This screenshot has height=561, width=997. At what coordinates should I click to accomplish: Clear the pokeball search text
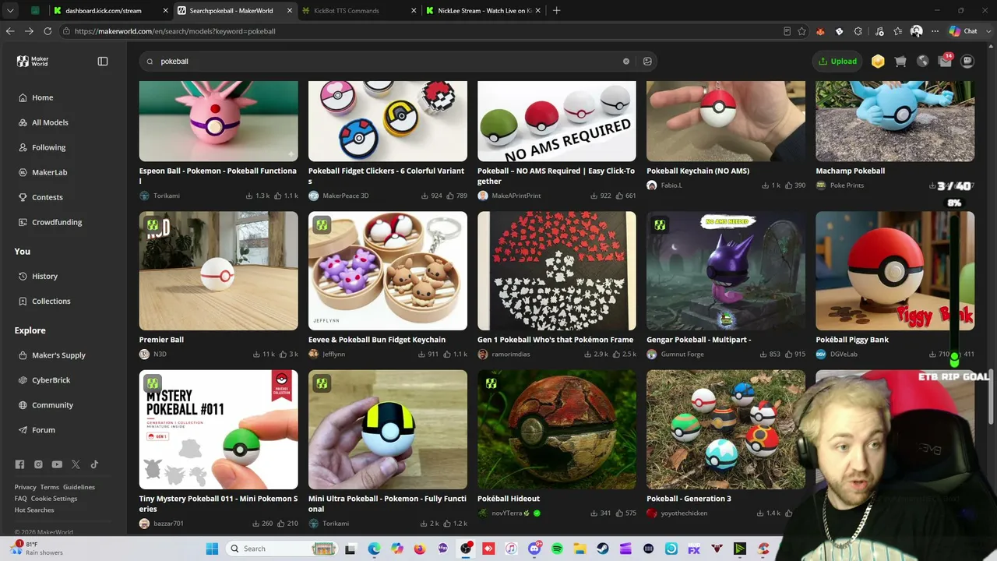(x=625, y=61)
